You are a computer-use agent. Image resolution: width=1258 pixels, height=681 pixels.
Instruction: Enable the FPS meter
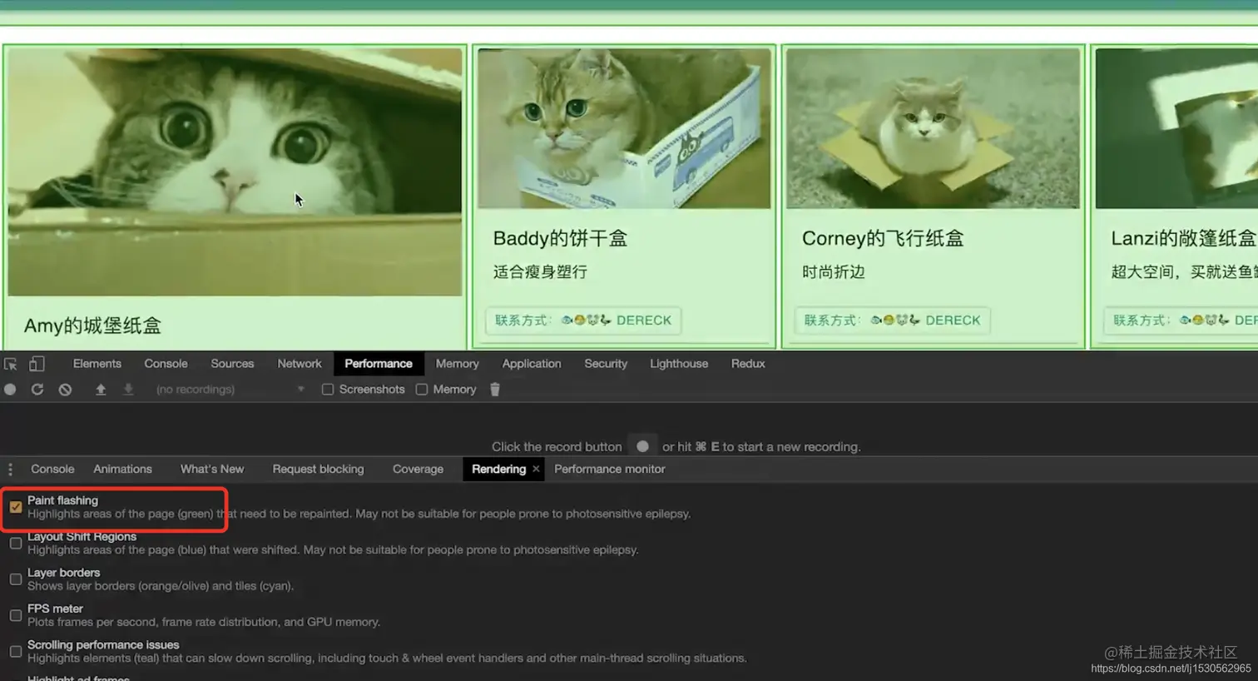click(x=15, y=614)
